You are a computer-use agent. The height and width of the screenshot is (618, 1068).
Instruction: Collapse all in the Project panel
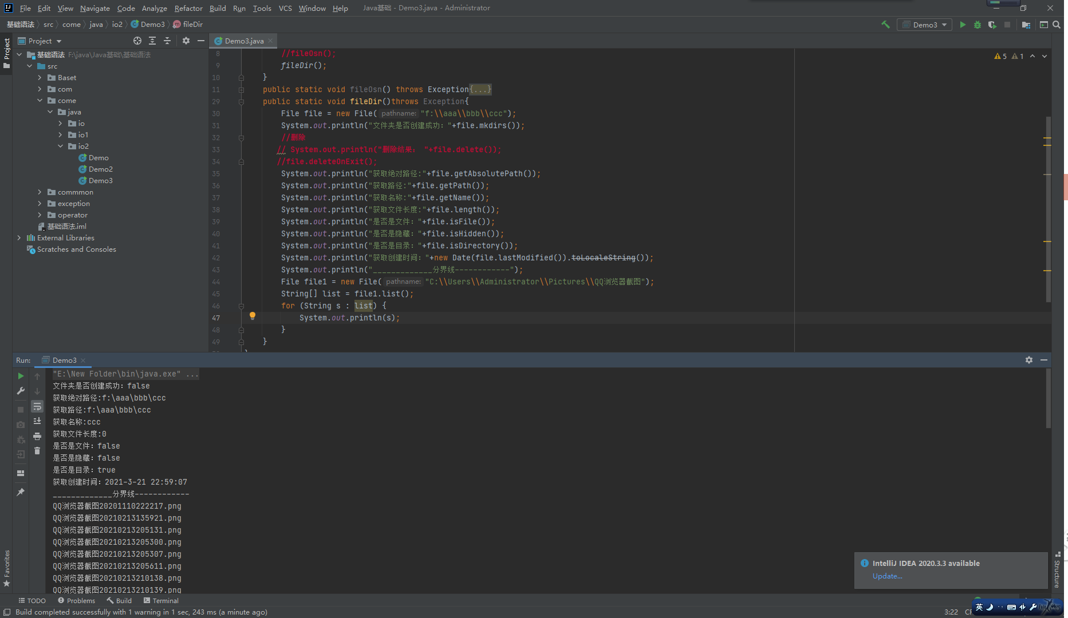167,41
